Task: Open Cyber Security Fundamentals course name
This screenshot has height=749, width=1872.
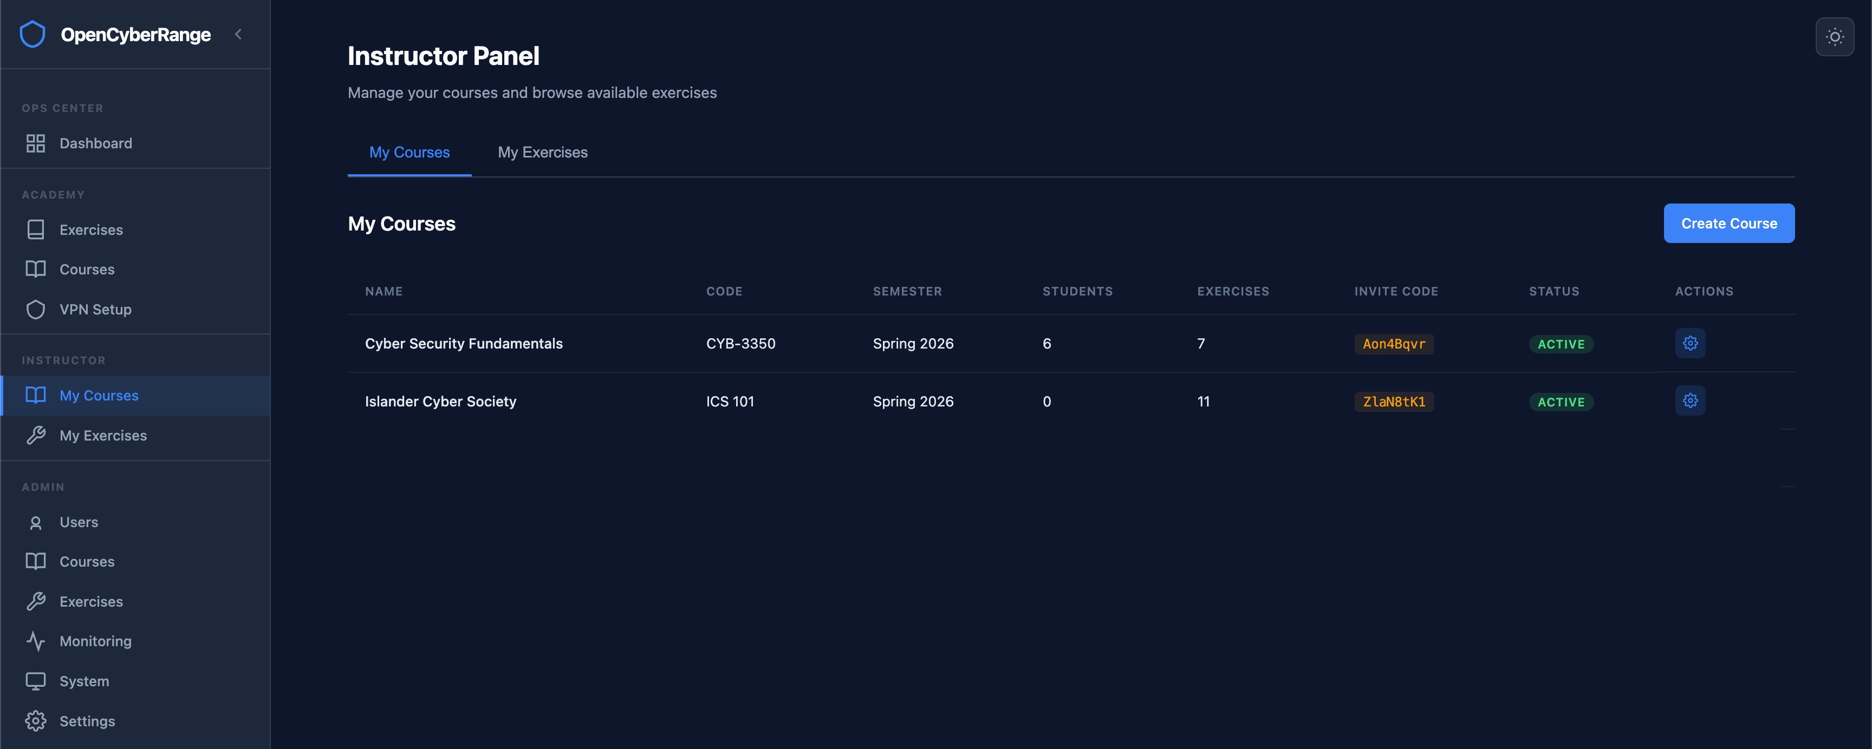Action: pos(464,343)
